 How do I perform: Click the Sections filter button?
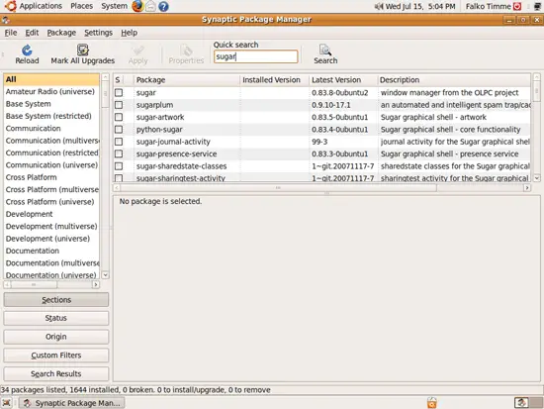point(55,299)
